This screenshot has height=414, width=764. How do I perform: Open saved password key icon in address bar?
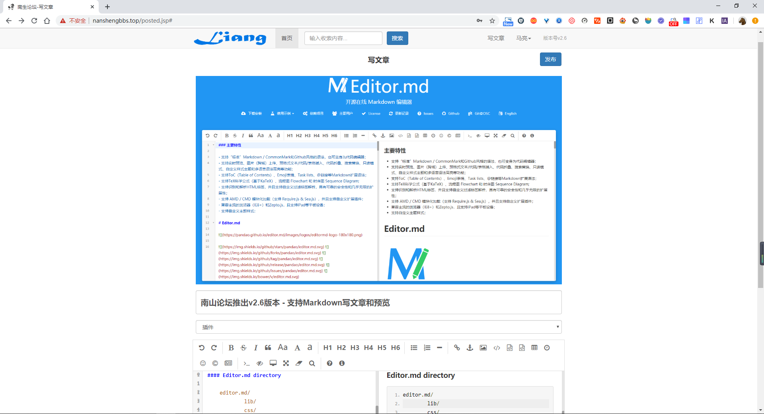(x=479, y=21)
